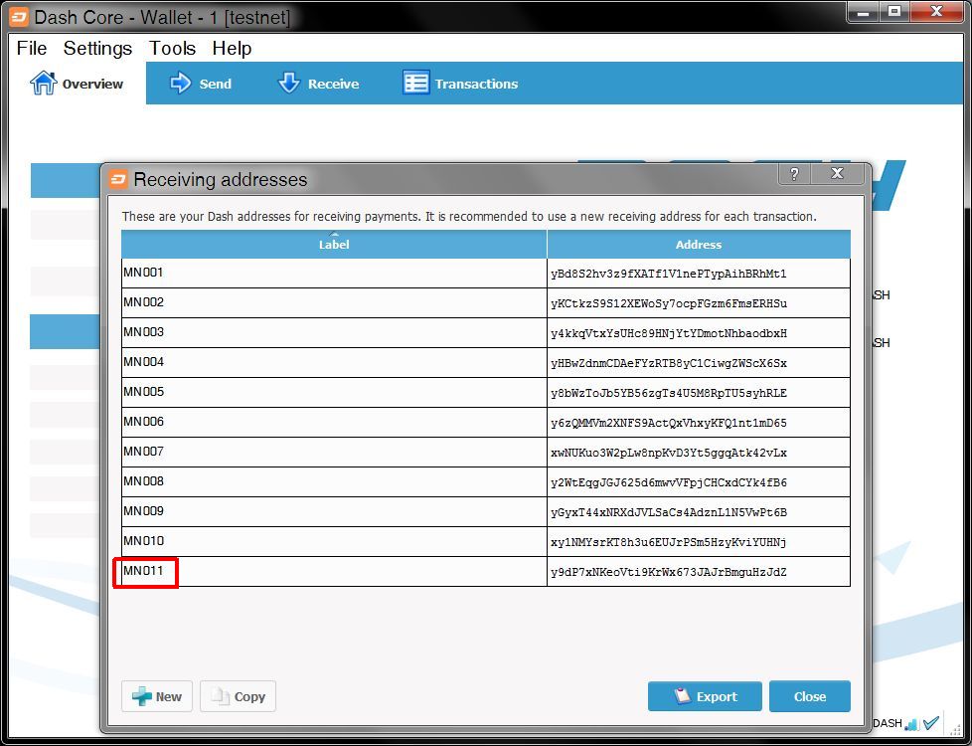The height and width of the screenshot is (746, 972).
Task: Sort by the Address column header
Action: tap(699, 244)
